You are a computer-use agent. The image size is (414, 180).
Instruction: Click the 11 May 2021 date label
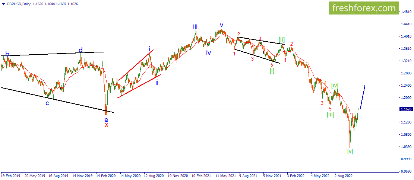click(225, 176)
